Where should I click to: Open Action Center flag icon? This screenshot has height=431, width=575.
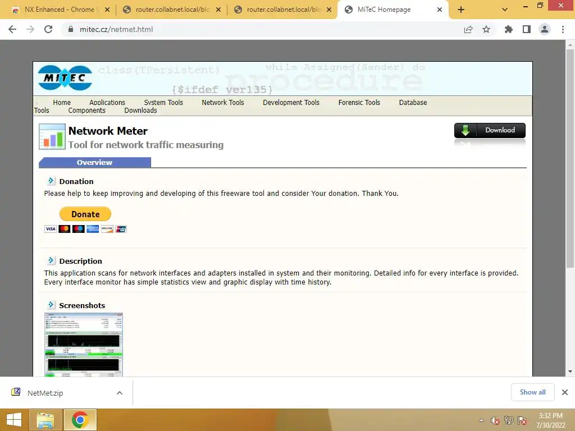(522, 420)
